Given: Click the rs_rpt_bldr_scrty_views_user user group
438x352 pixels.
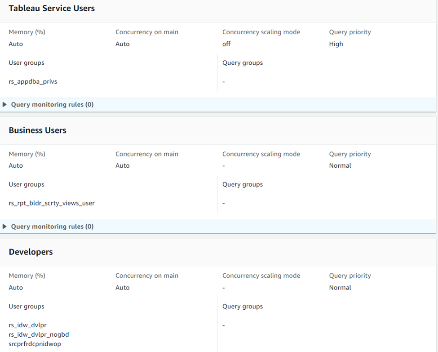Looking at the screenshot, I should click(x=52, y=203).
